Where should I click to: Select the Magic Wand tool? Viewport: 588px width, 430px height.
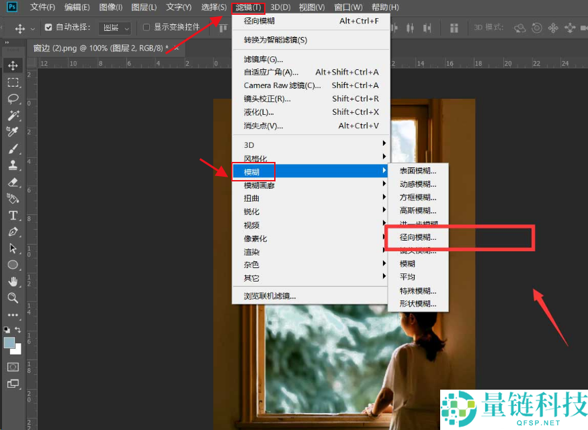[13, 116]
